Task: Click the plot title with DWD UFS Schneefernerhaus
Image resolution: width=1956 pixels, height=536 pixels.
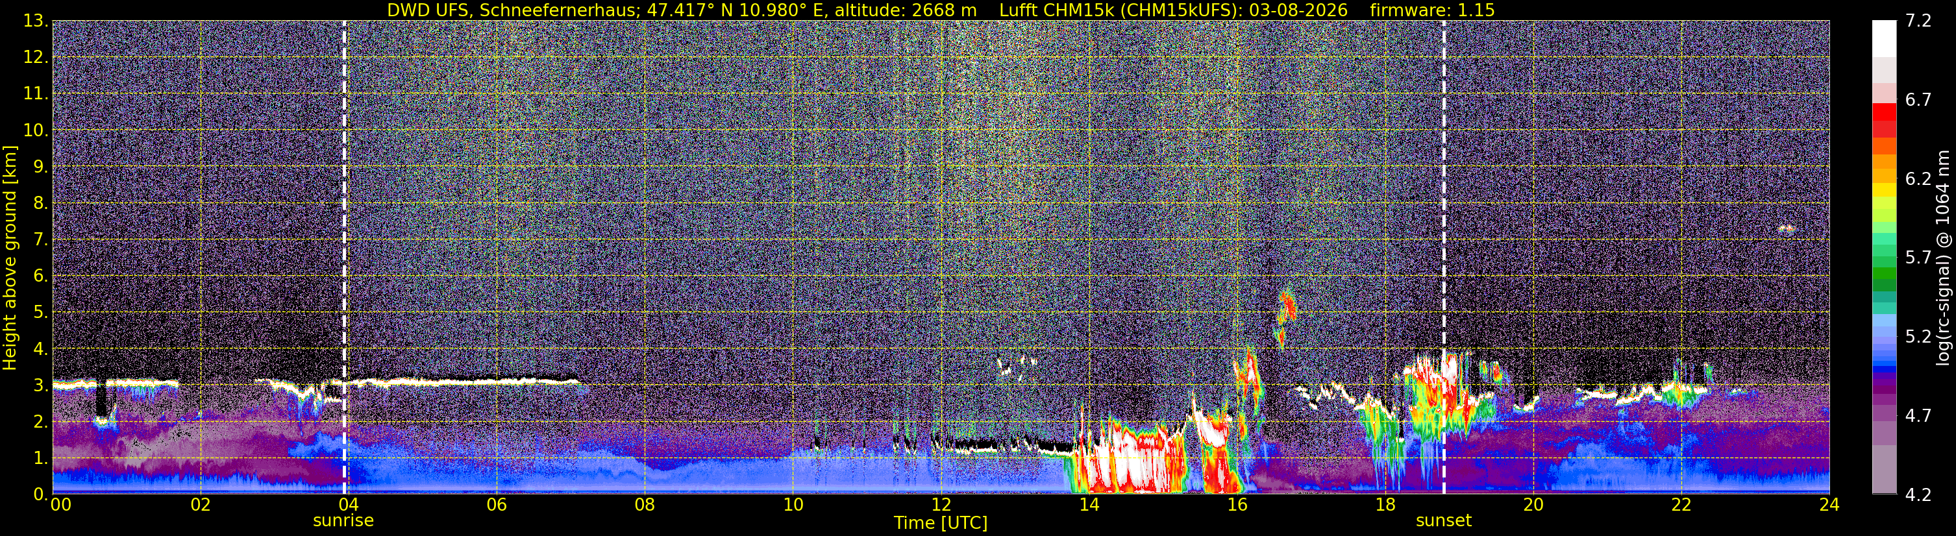Action: coord(941,10)
